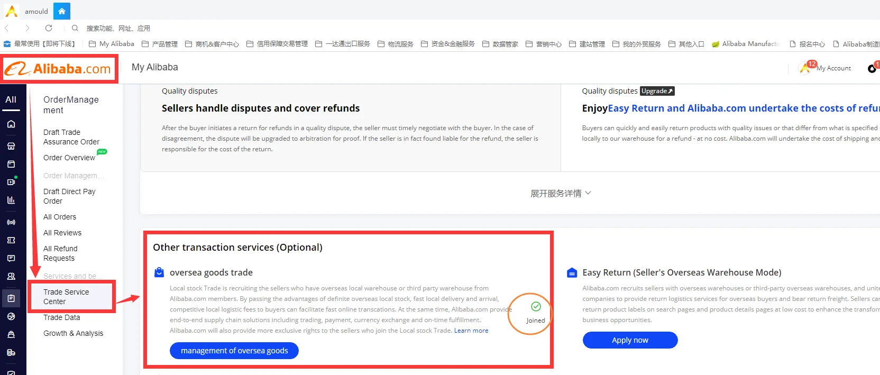
Task: Click the Easy Return and Alibaba.com headline link
Action: (744, 108)
